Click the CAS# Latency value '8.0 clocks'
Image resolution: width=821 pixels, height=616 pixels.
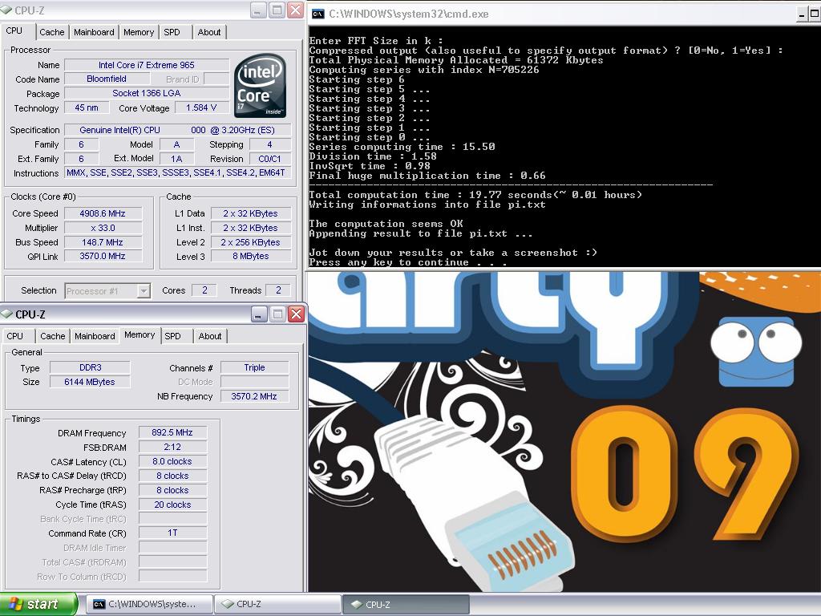[172, 461]
